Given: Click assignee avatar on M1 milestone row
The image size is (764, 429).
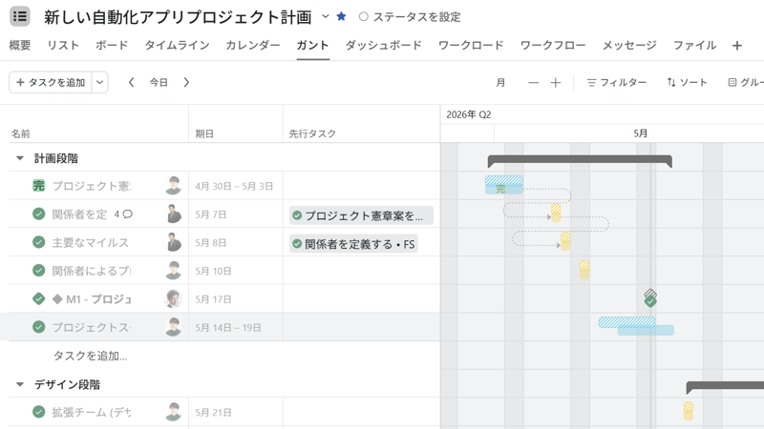Looking at the screenshot, I should point(173,298).
